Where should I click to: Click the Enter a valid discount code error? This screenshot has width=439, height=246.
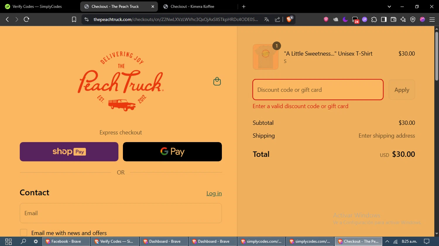pyautogui.click(x=301, y=106)
